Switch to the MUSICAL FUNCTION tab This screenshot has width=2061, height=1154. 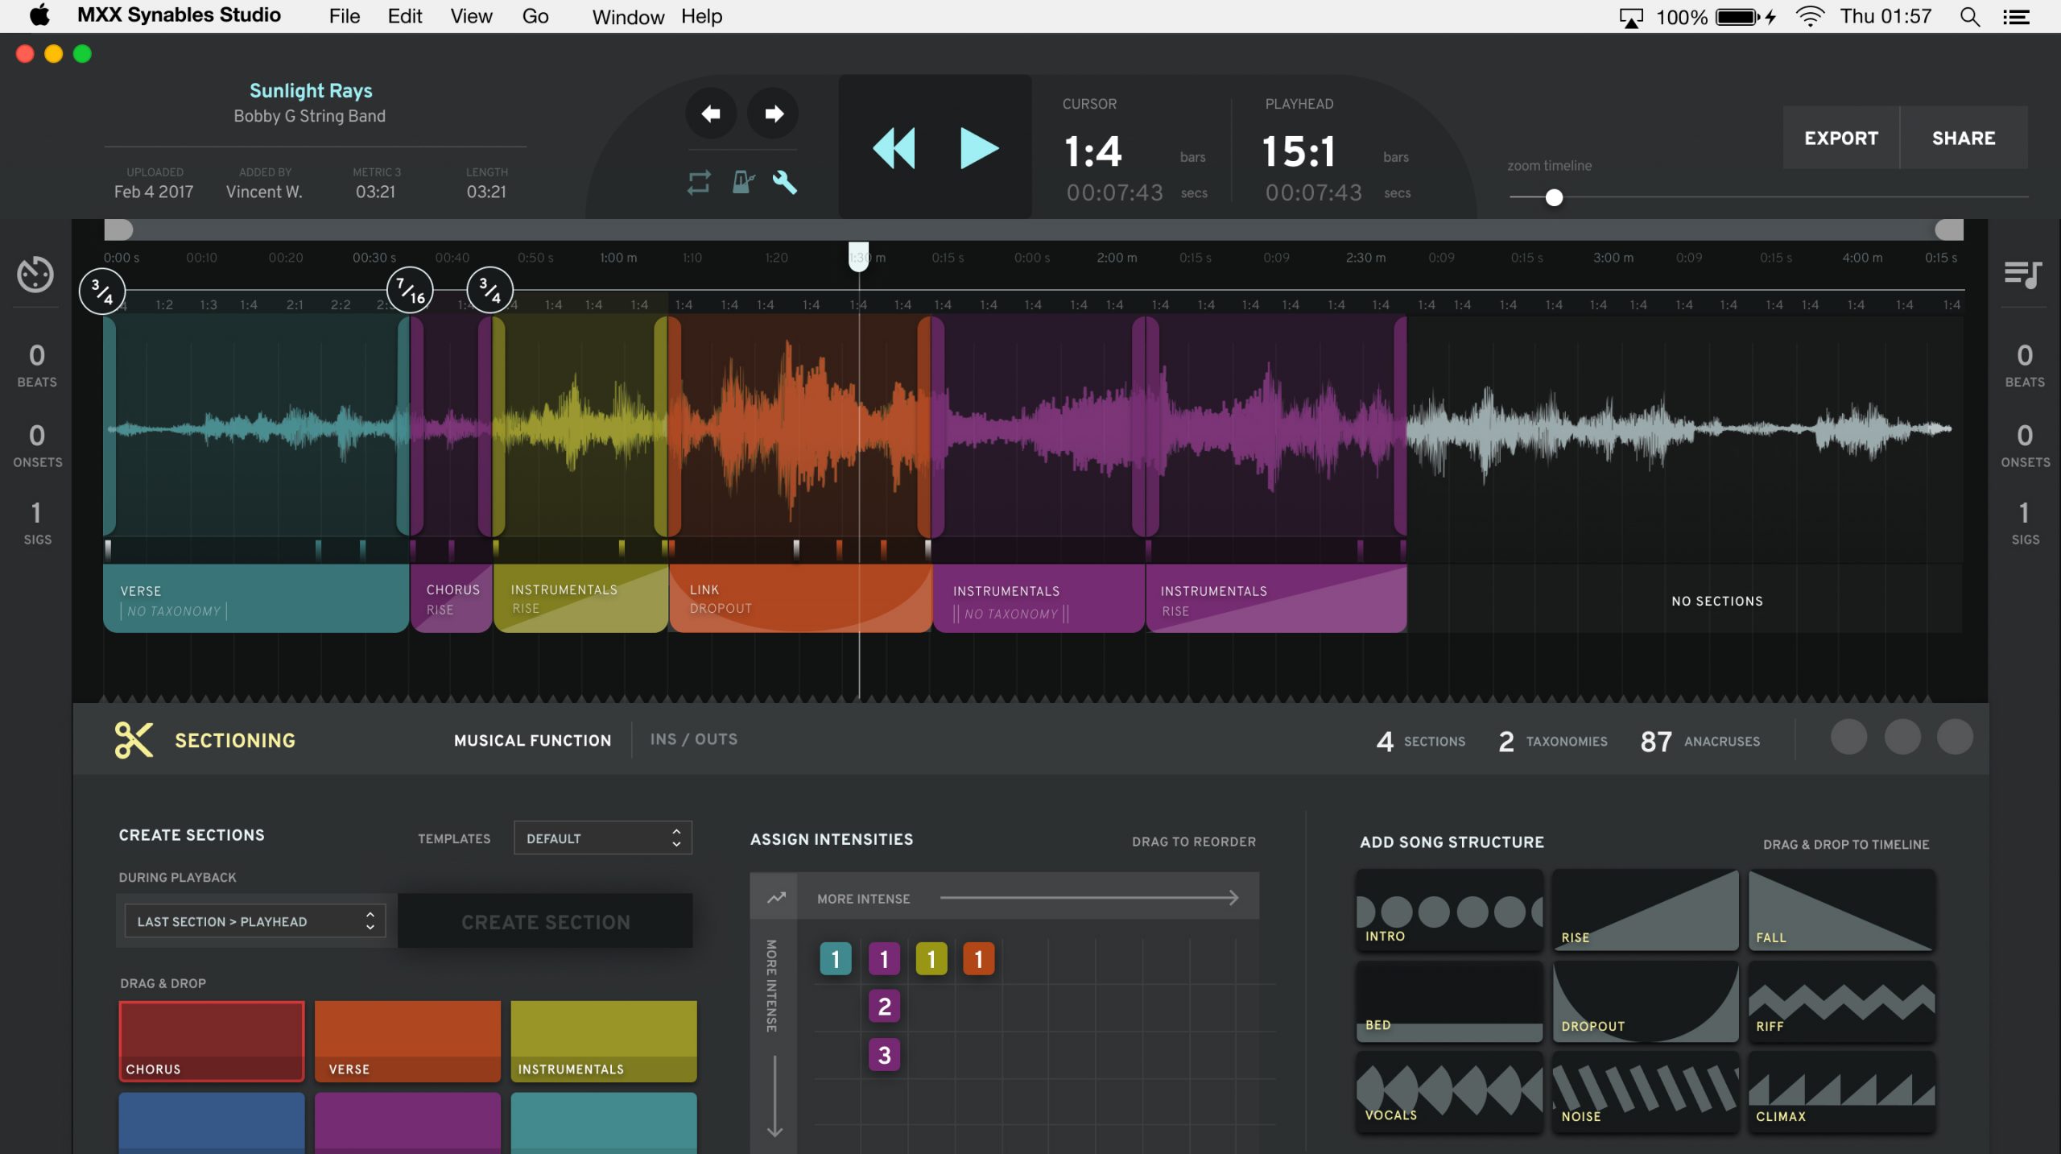[532, 740]
